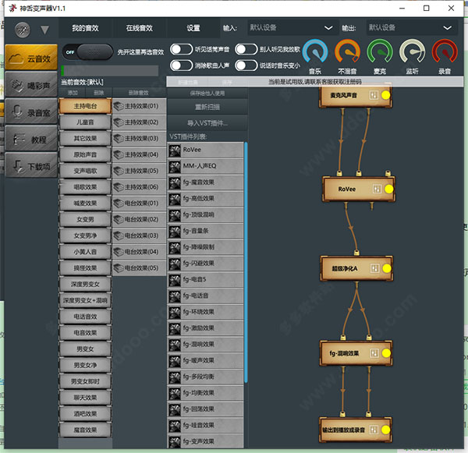Select the fg-多段均衡 plugin
This screenshot has width=468, height=453.
[x=206, y=377]
